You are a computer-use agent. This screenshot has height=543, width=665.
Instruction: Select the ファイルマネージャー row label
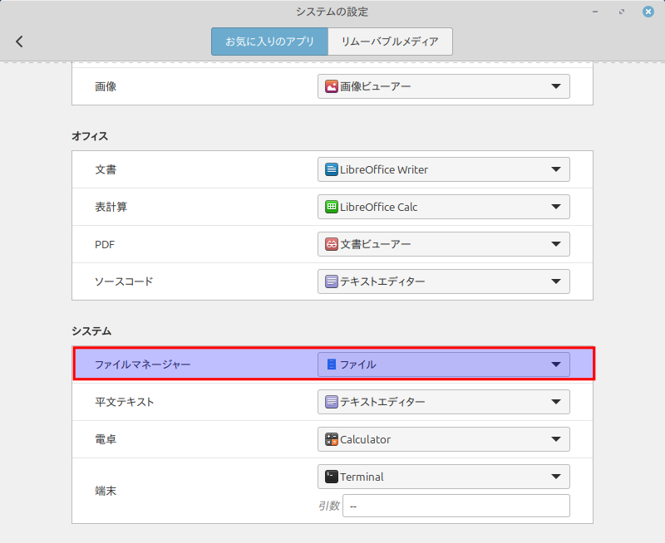142,364
